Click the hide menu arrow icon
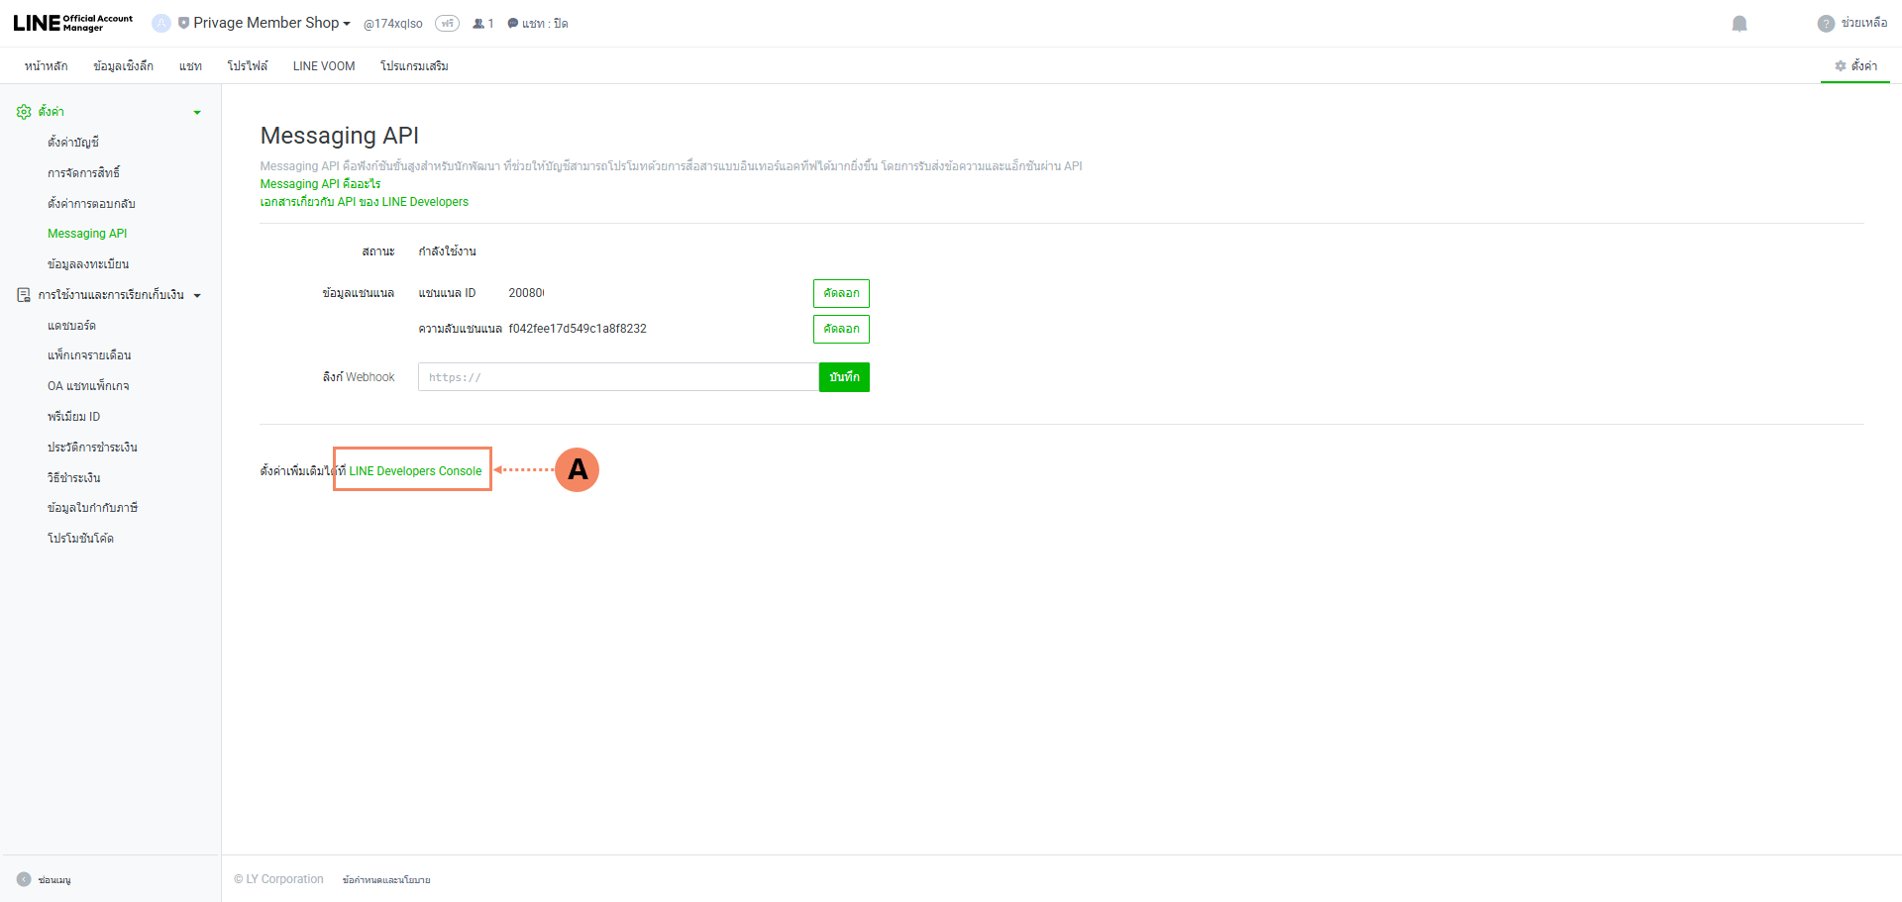Viewport: 1902px width, 902px height. click(x=24, y=879)
